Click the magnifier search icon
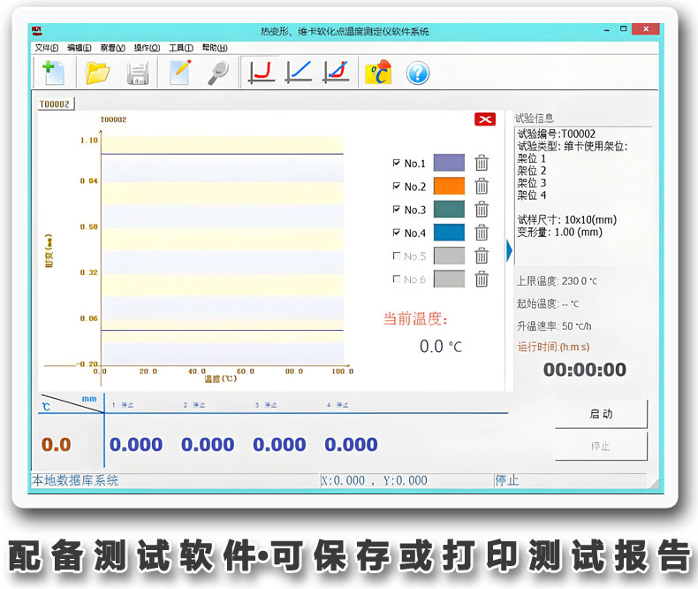The width and height of the screenshot is (698, 589). (x=218, y=73)
